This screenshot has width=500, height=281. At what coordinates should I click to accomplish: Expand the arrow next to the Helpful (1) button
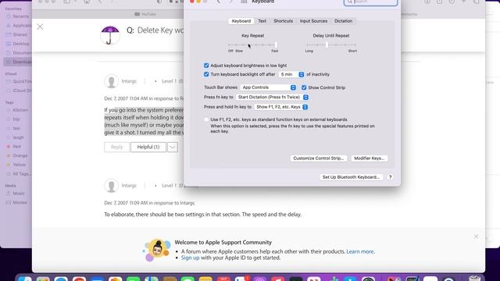pyautogui.click(x=173, y=148)
